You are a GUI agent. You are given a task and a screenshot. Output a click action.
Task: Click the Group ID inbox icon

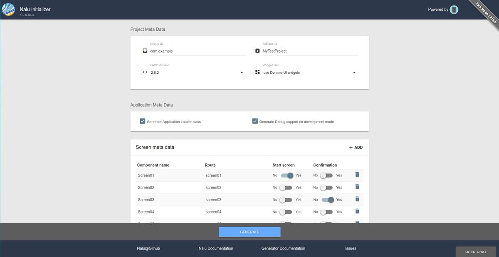(145, 51)
